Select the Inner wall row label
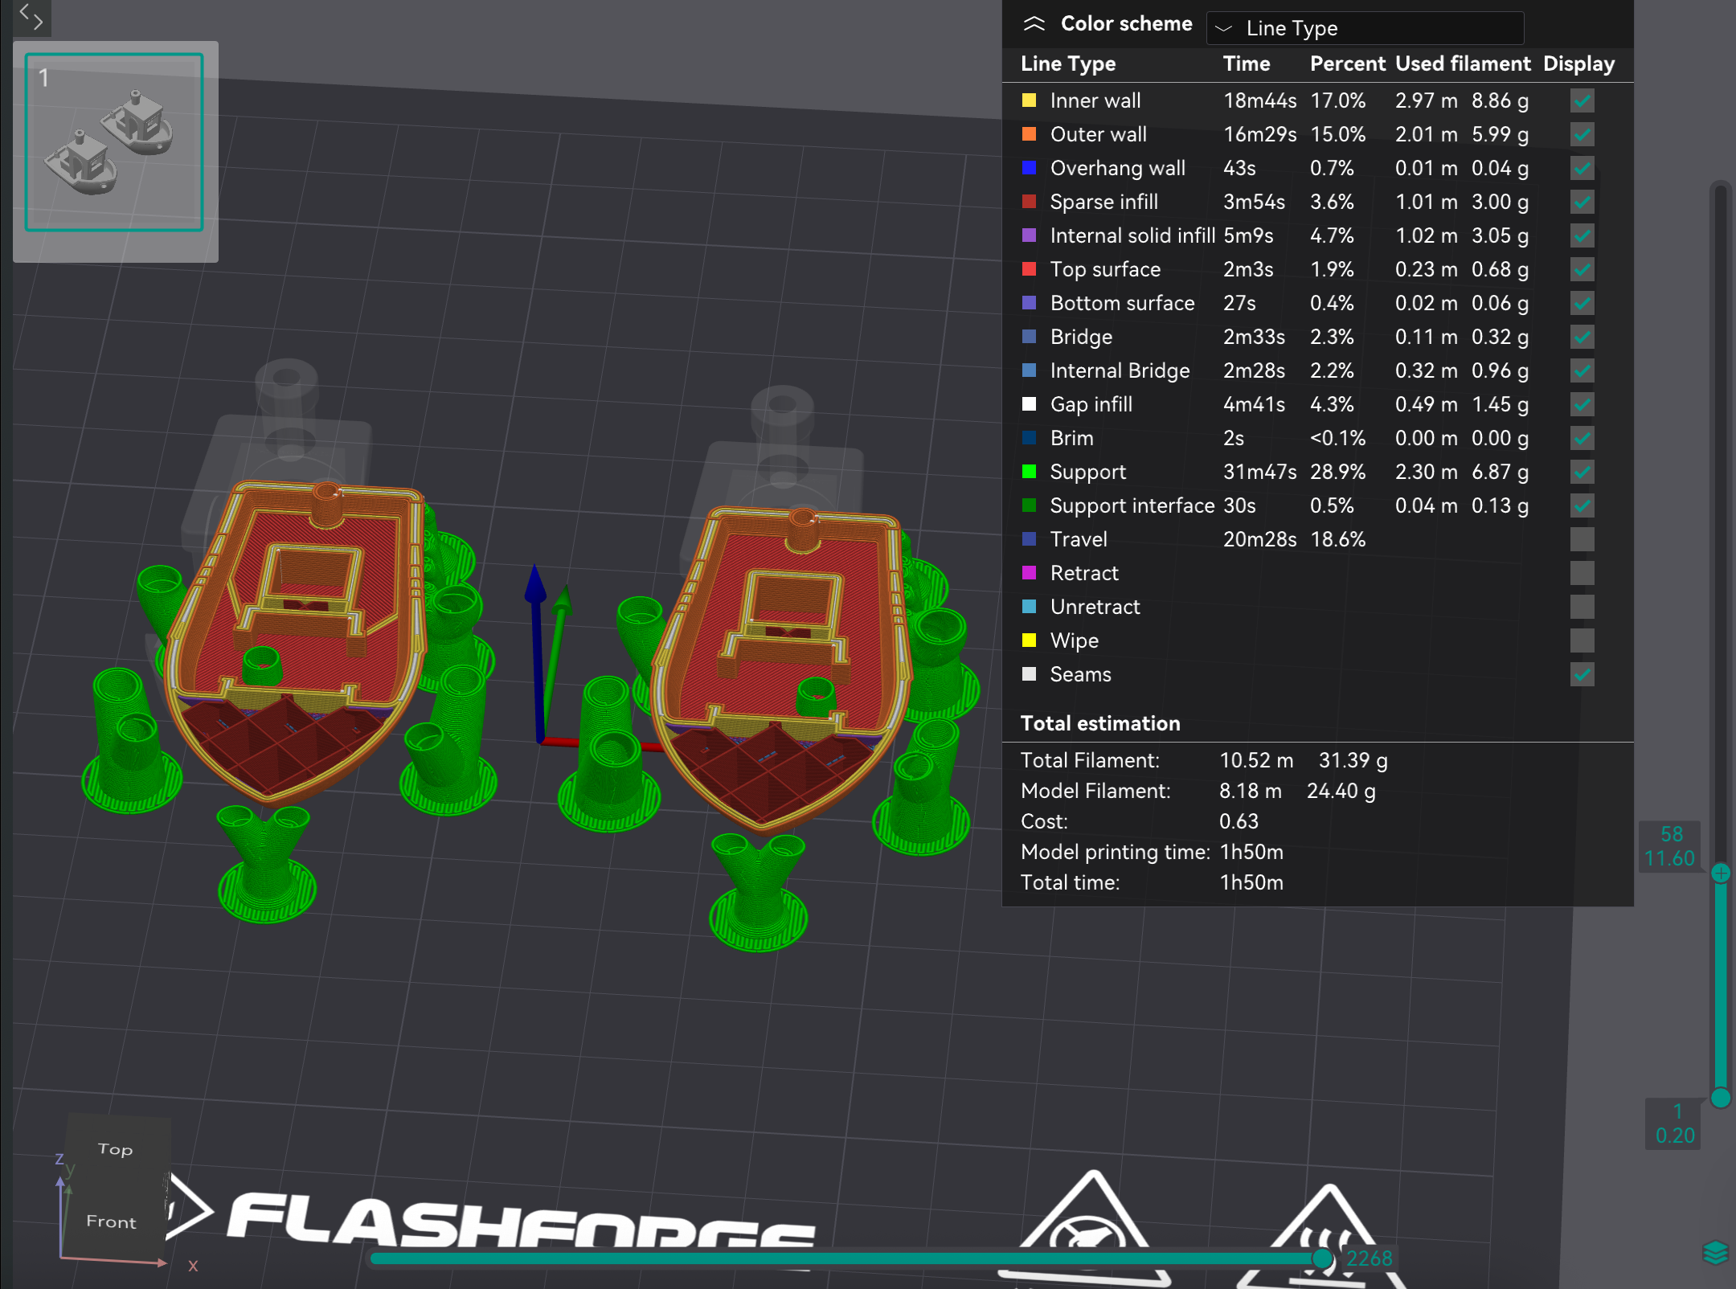 coord(1095,100)
